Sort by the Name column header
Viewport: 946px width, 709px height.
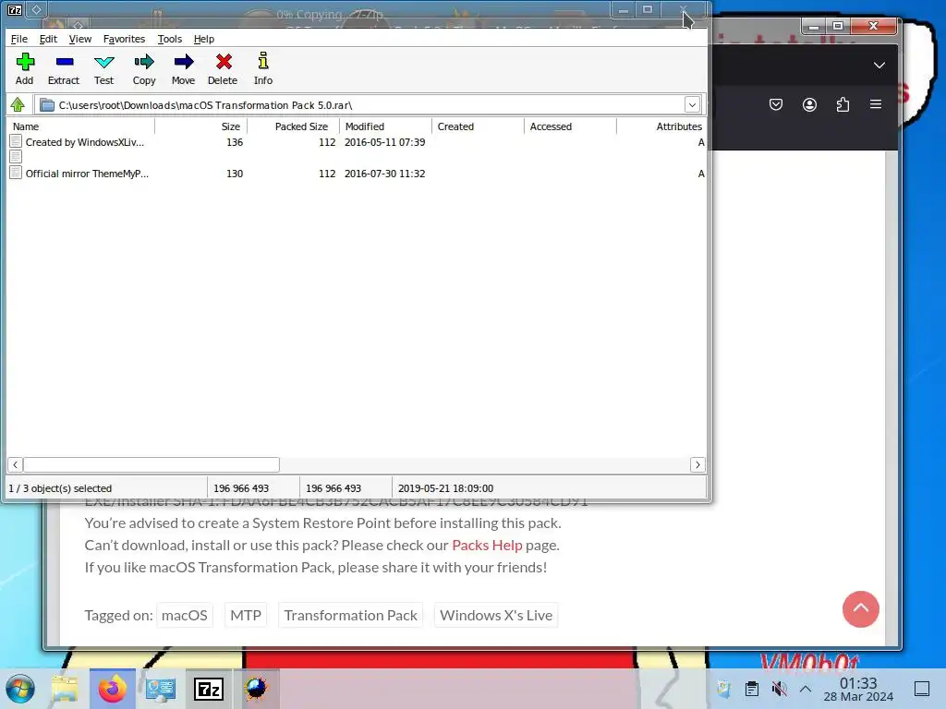(81, 126)
